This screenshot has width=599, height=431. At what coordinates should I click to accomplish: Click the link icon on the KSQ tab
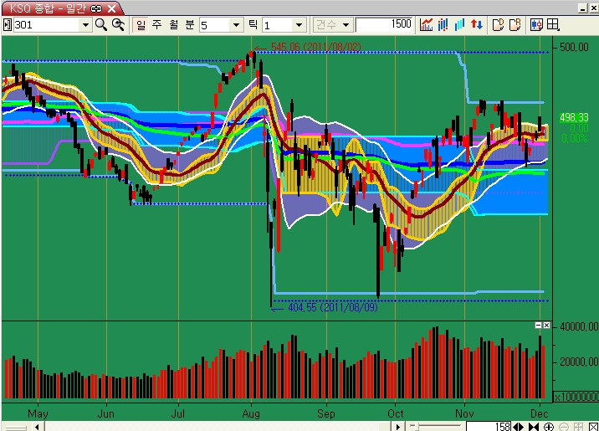click(97, 8)
